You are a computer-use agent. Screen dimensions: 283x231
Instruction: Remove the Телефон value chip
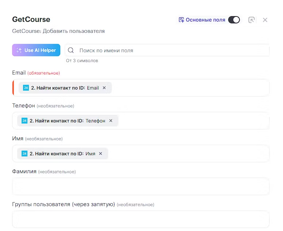111,121
